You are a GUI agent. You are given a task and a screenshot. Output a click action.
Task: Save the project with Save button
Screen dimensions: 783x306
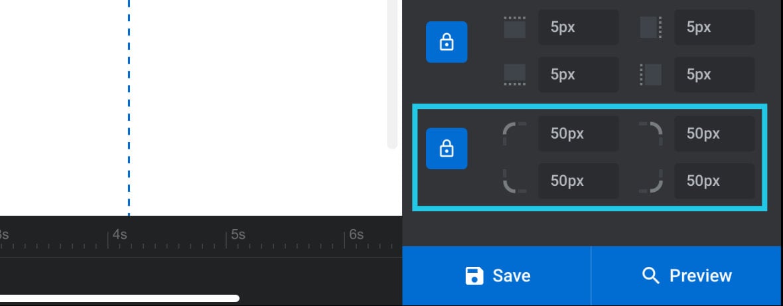click(496, 275)
